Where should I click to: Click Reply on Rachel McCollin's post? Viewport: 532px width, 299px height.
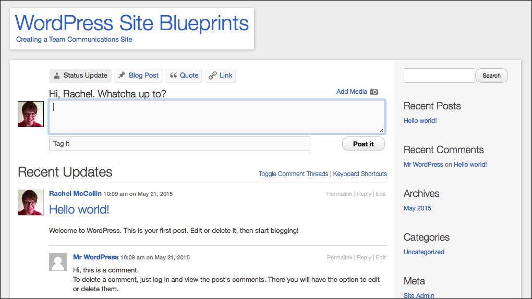click(x=364, y=194)
